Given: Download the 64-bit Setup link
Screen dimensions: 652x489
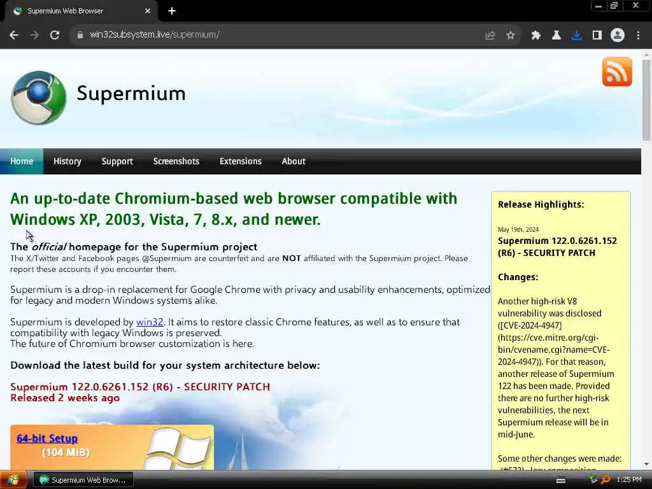Looking at the screenshot, I should (47, 438).
